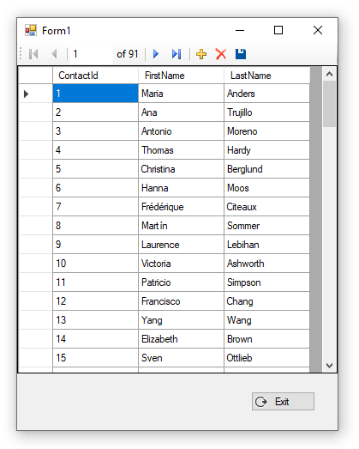Jump to the last record
The height and width of the screenshot is (449, 359).
[x=177, y=54]
